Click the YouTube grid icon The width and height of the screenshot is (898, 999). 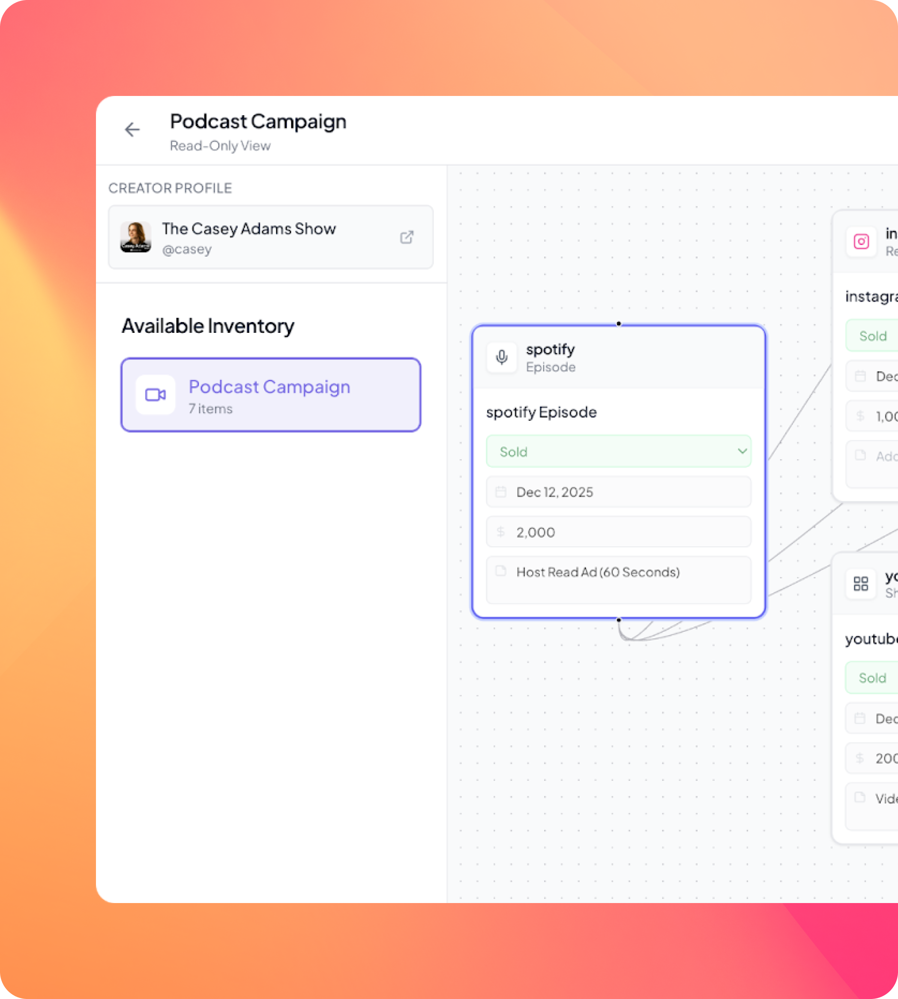click(860, 583)
